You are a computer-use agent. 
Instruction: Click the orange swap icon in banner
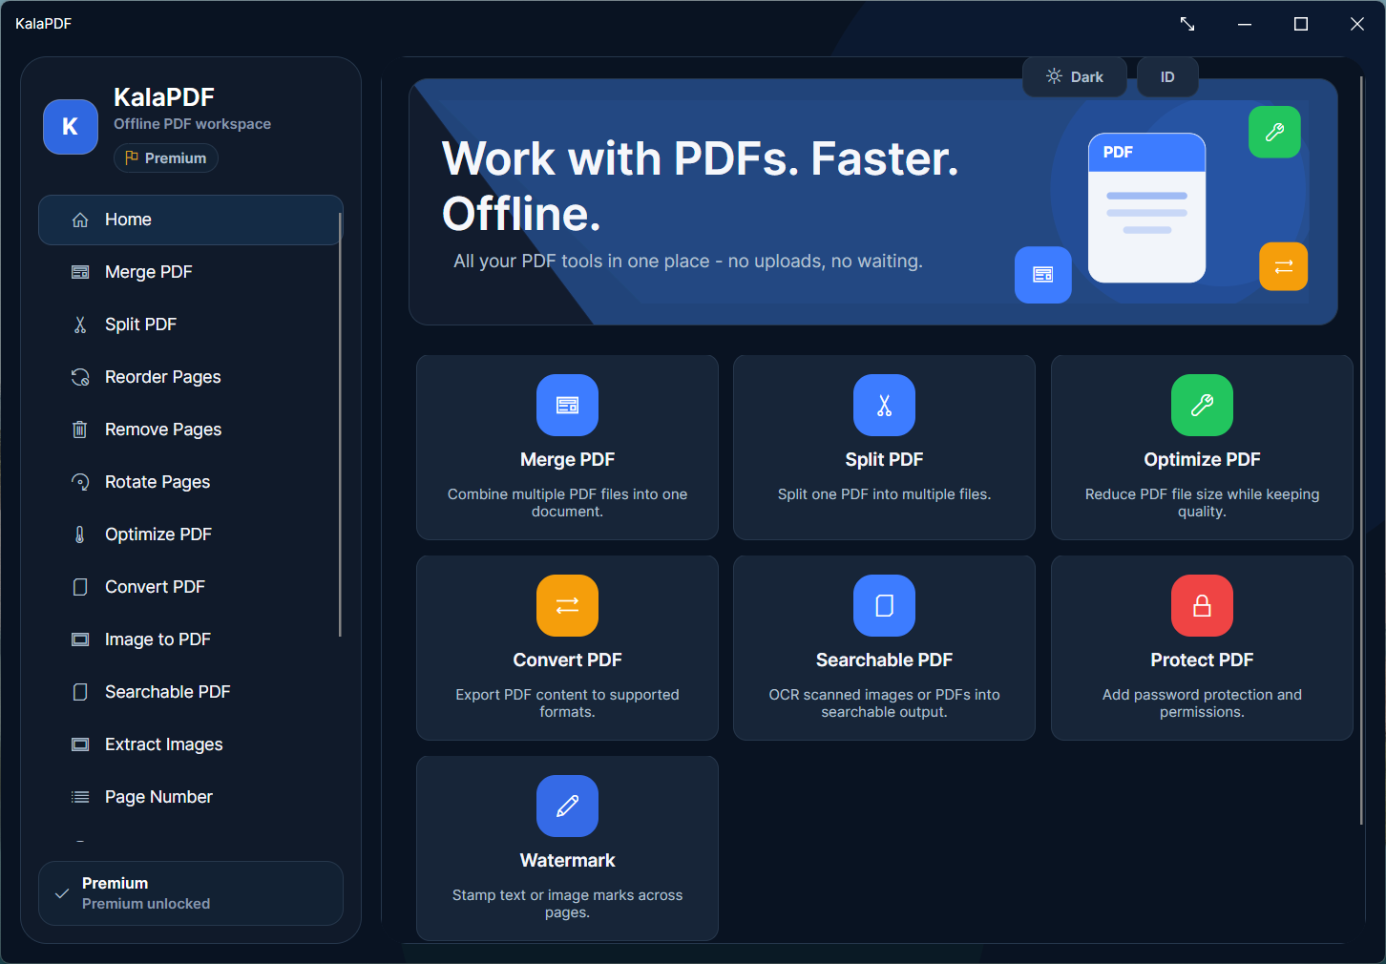coord(1283,266)
